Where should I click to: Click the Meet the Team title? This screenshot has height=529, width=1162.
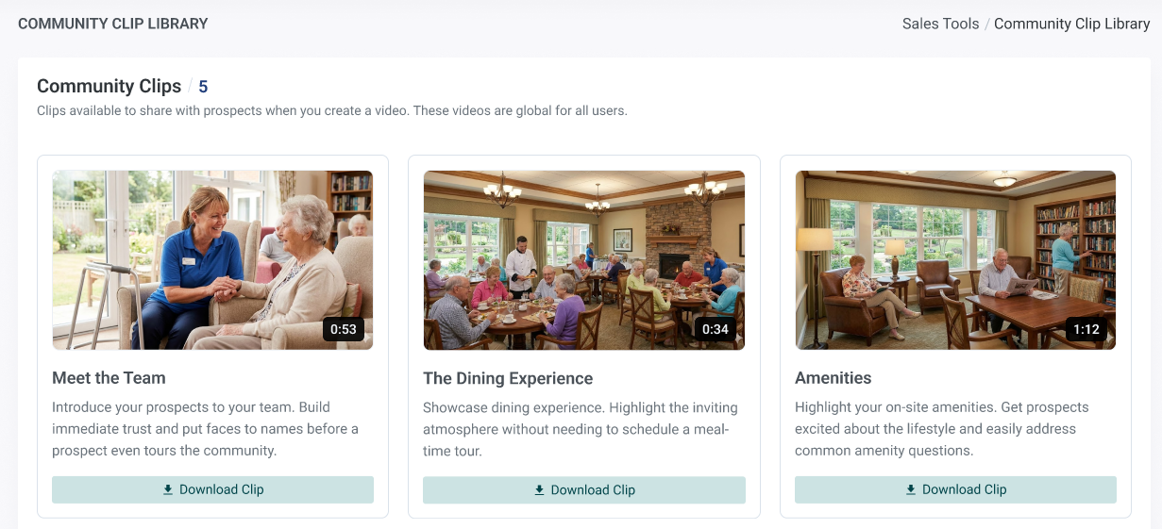[109, 378]
